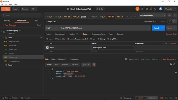Click the network globe icon near Status
178x100 pixels.
point(126,59)
